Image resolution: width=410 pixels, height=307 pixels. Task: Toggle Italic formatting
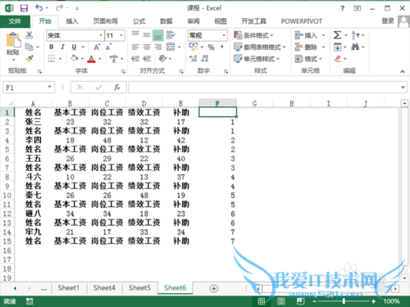pos(62,47)
